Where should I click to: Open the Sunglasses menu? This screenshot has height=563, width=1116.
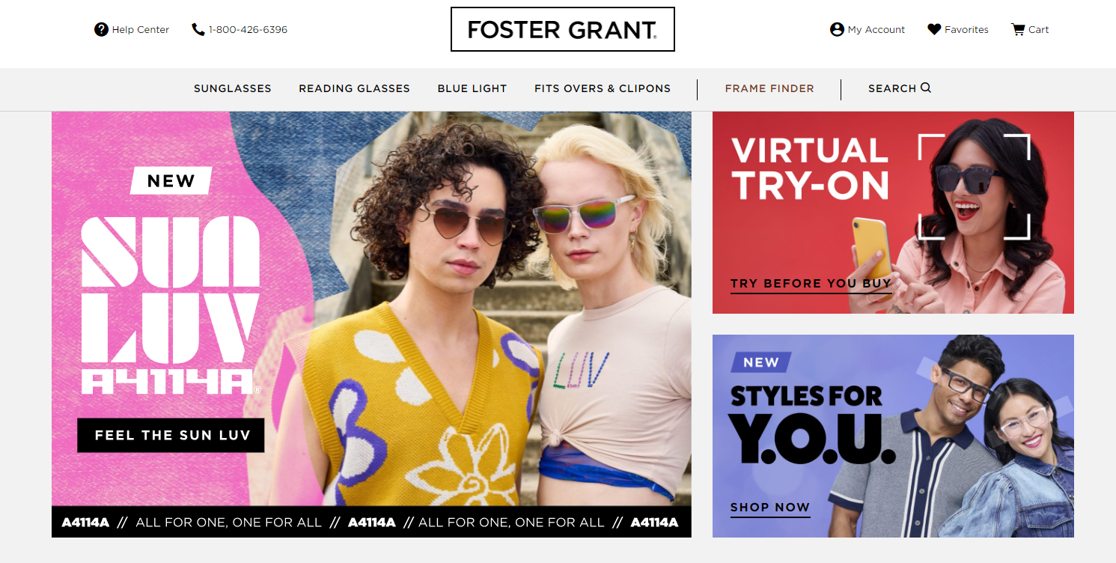tap(233, 88)
